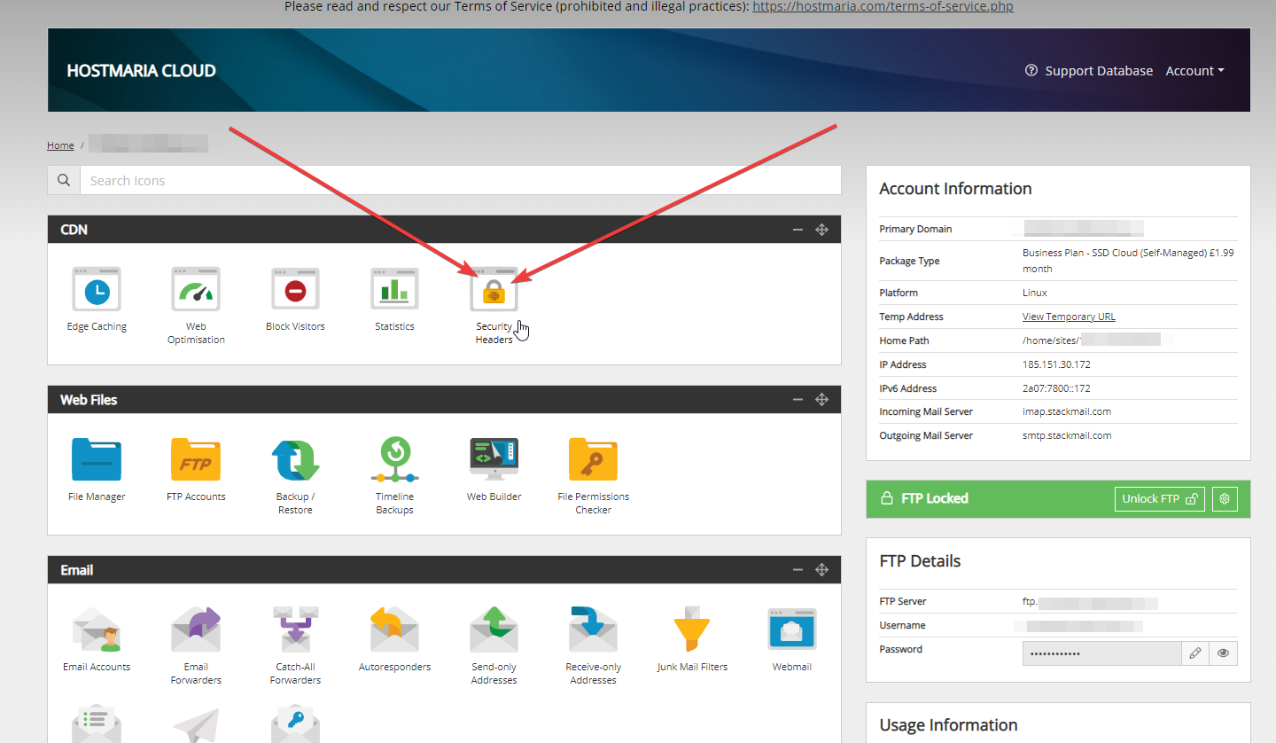The width and height of the screenshot is (1276, 743).
Task: Collapse the Email section
Action: coord(797,570)
